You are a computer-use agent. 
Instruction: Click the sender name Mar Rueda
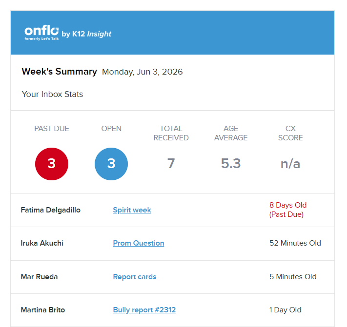point(39,277)
